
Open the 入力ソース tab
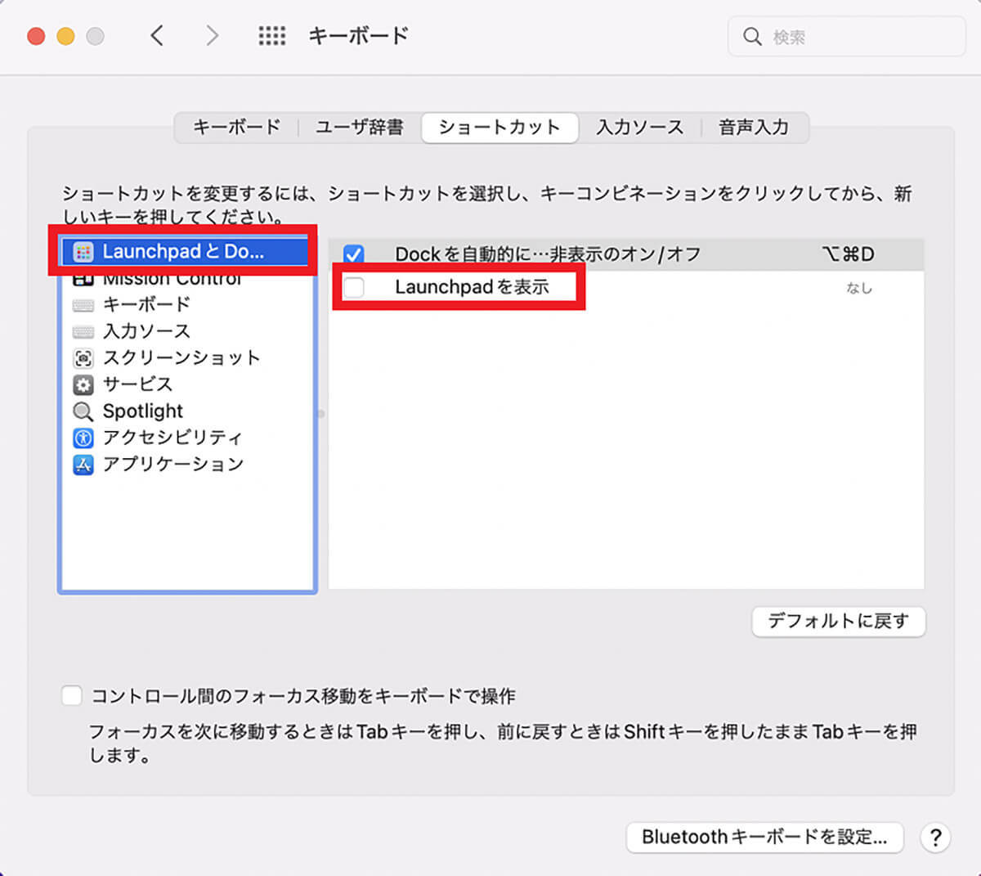point(640,128)
